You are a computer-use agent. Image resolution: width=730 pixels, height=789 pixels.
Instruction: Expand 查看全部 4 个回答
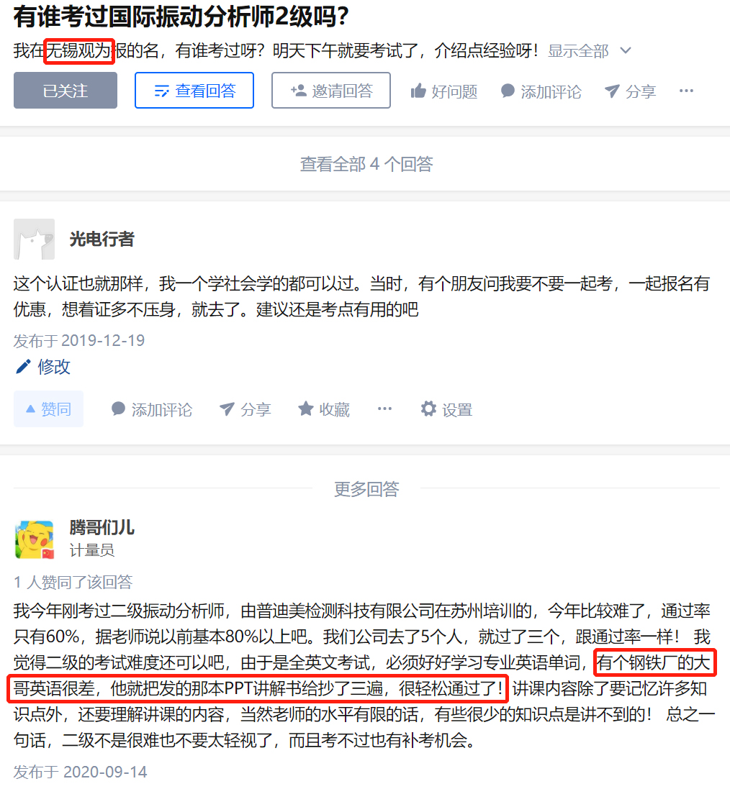coord(366,164)
